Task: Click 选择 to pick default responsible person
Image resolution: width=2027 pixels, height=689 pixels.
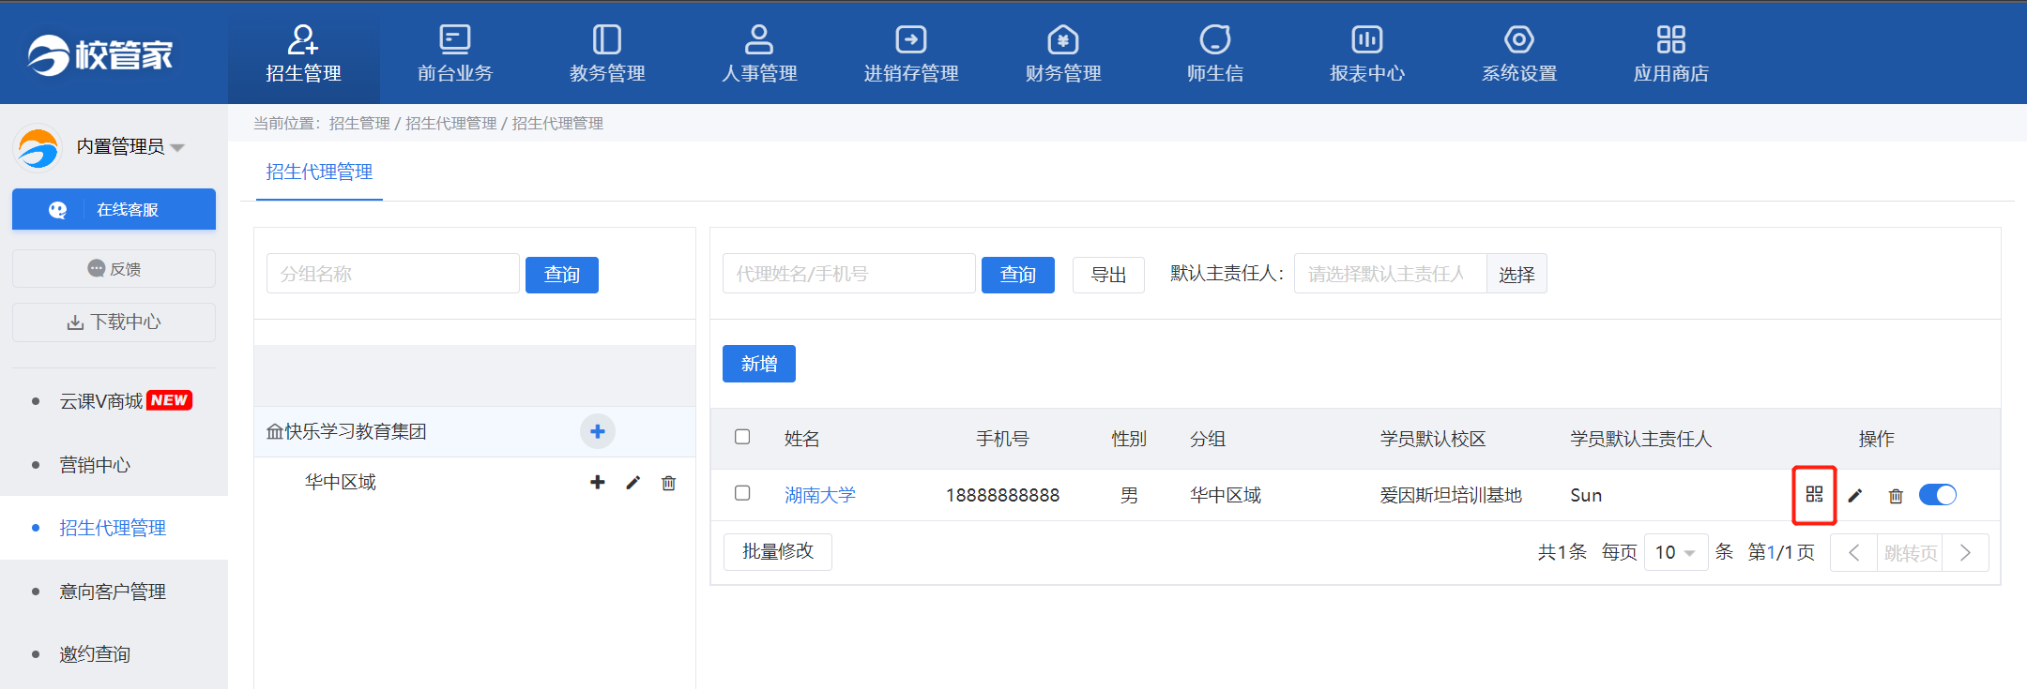Action: [x=1516, y=274]
